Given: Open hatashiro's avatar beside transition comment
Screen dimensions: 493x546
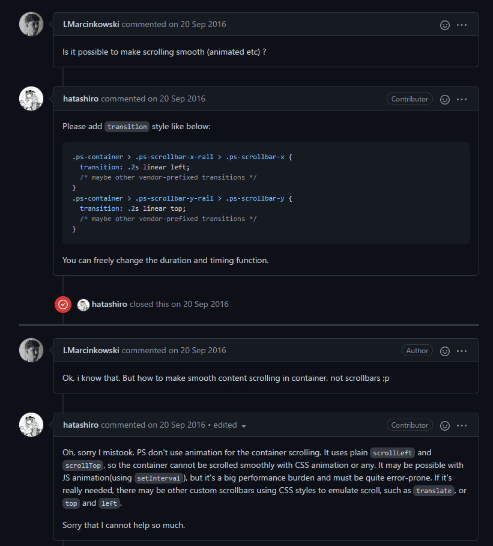Looking at the screenshot, I should pyautogui.click(x=31, y=99).
